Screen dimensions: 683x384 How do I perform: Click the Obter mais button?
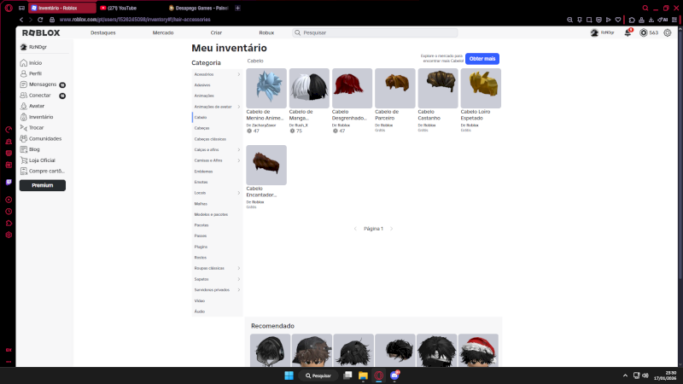tap(482, 59)
